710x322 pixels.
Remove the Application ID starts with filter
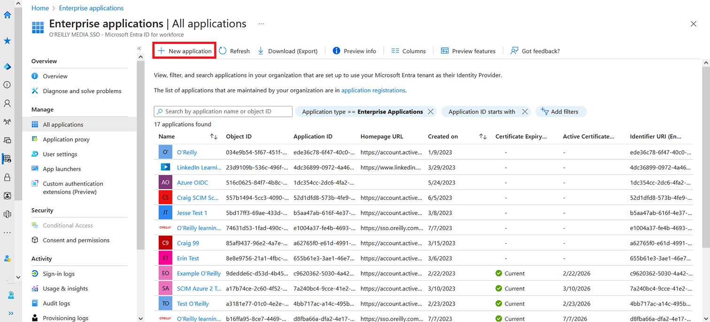(525, 112)
